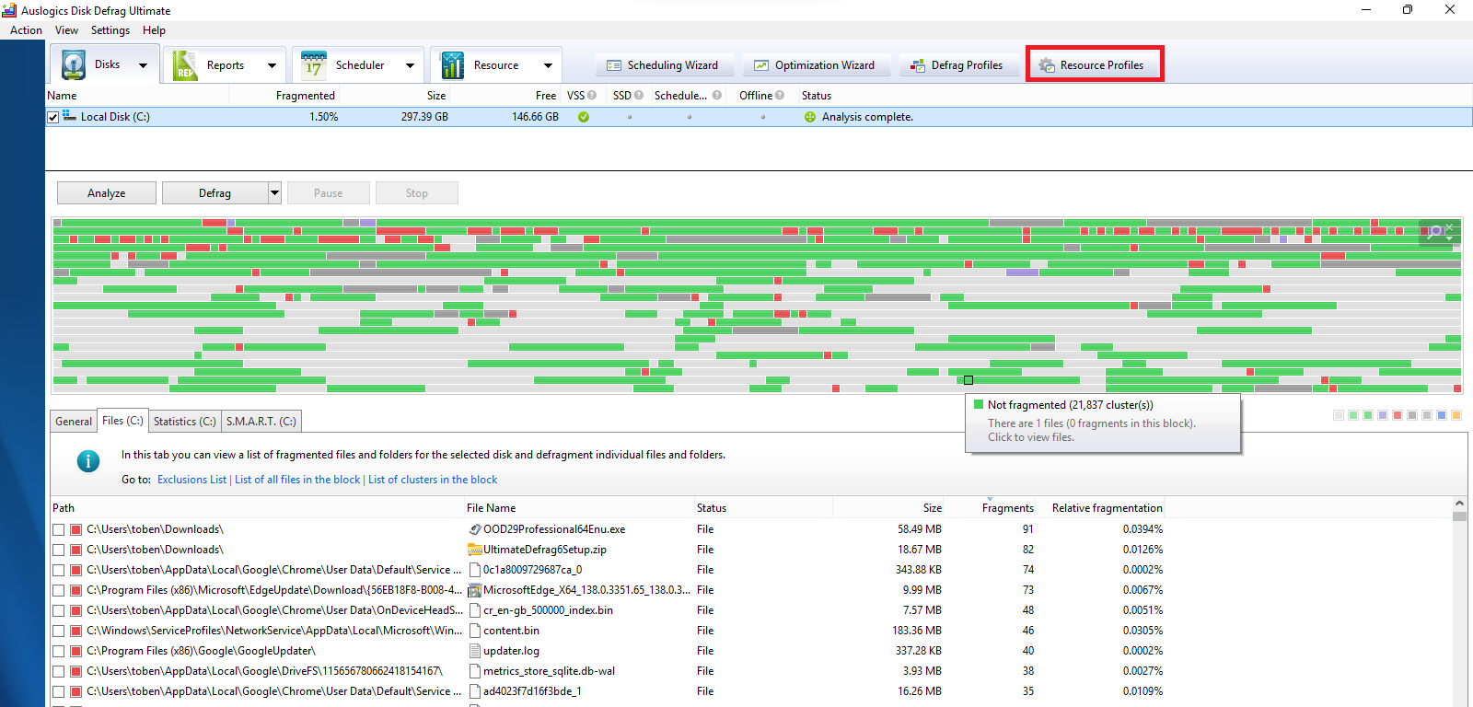Viewport: 1473px width, 707px height.
Task: Click the Resource chart icon
Action: point(452,65)
